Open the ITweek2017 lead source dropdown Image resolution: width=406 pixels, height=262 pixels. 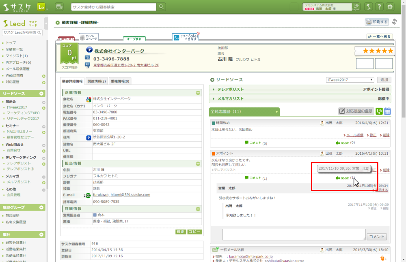(350, 80)
